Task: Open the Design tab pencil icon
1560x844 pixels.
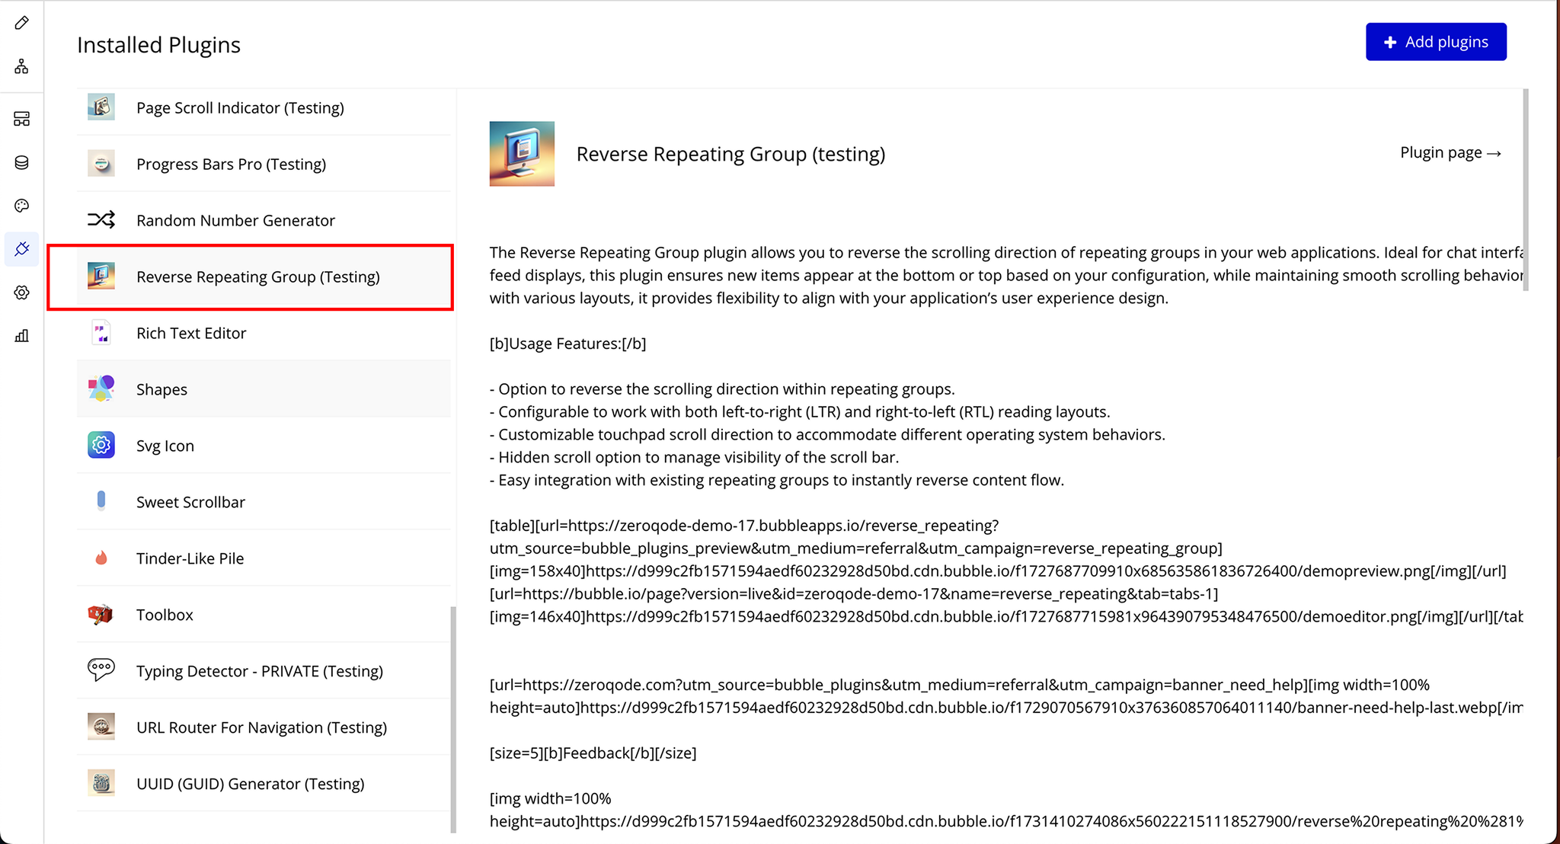Action: click(x=22, y=23)
